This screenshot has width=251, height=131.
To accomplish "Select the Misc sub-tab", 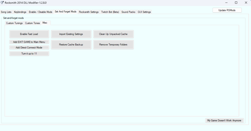I will [x=46, y=23].
